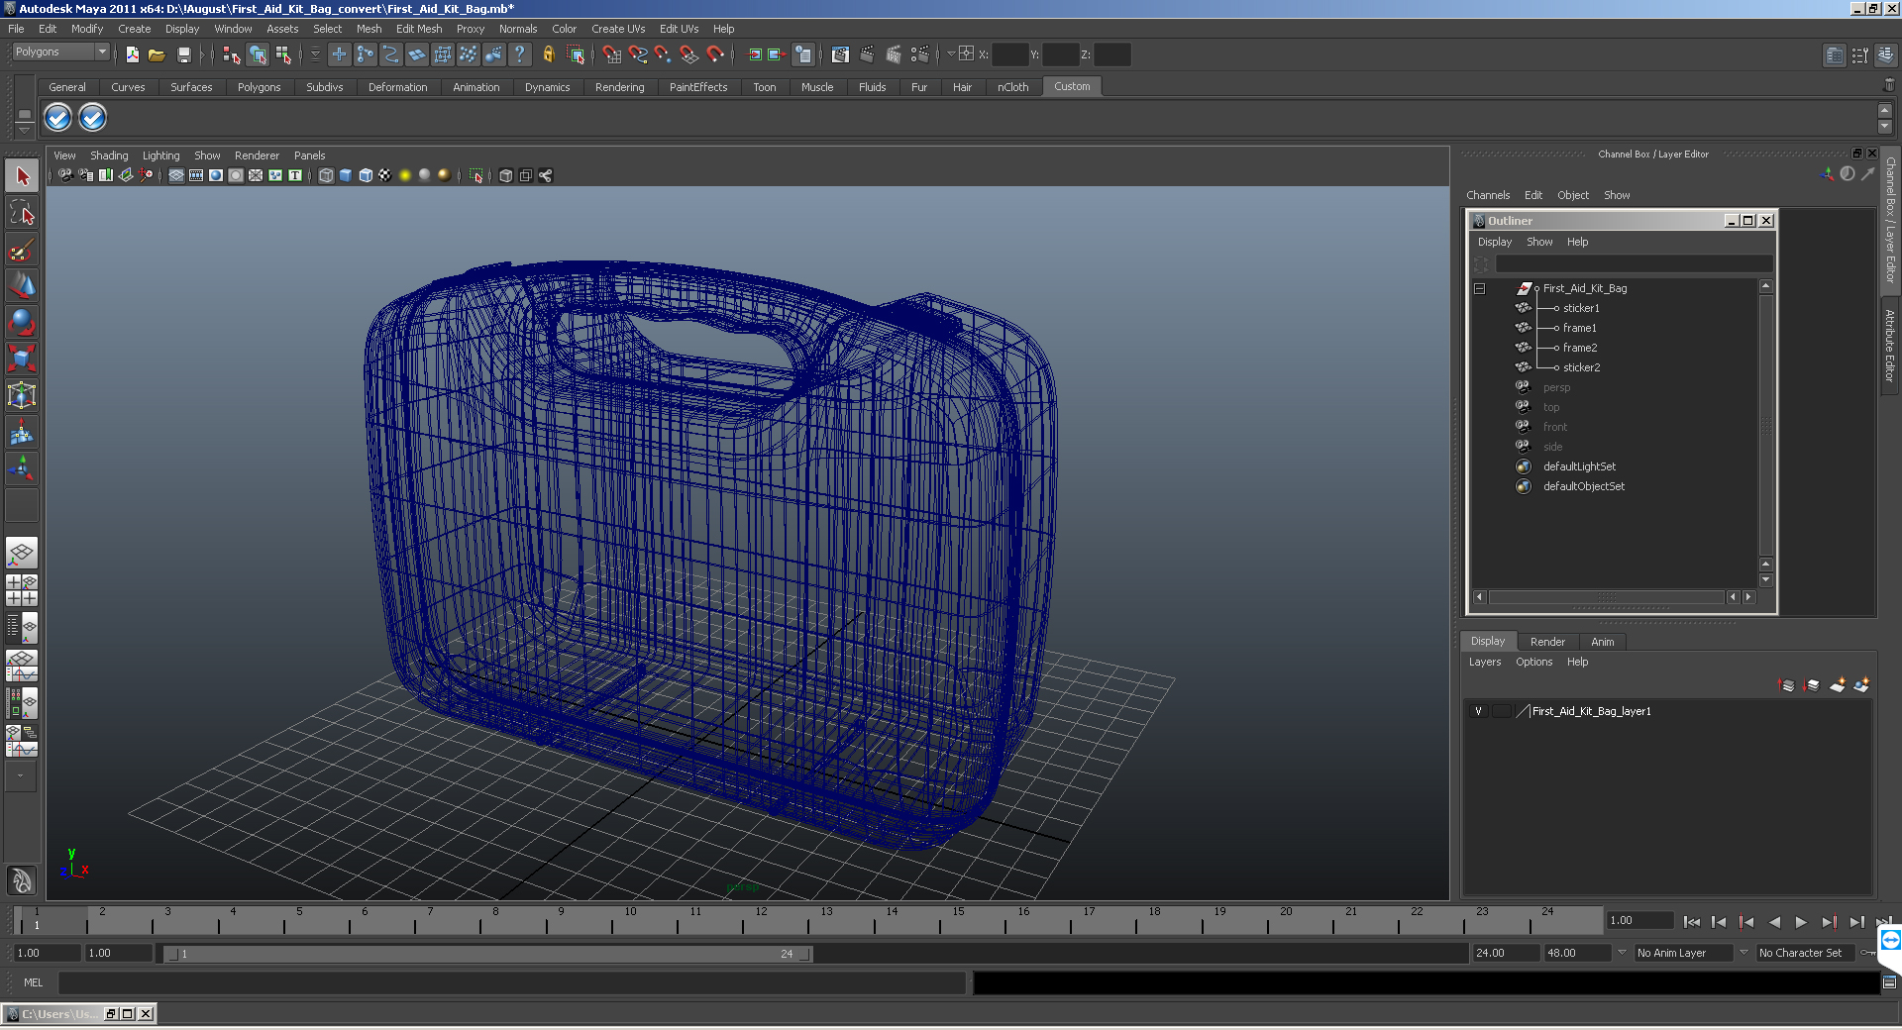Activate the Select tool arrow
This screenshot has height=1030, width=1902.
pos(22,176)
